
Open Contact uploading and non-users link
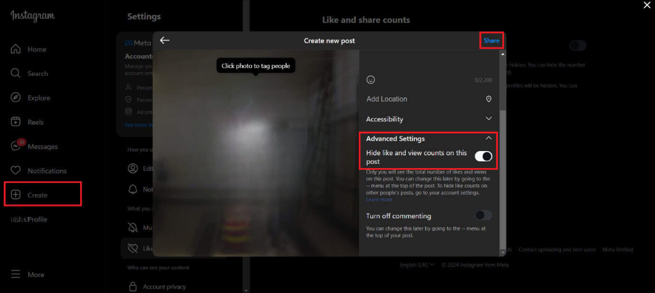[x=557, y=249]
